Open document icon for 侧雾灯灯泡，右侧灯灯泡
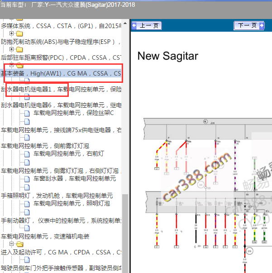 tap(27, 163)
